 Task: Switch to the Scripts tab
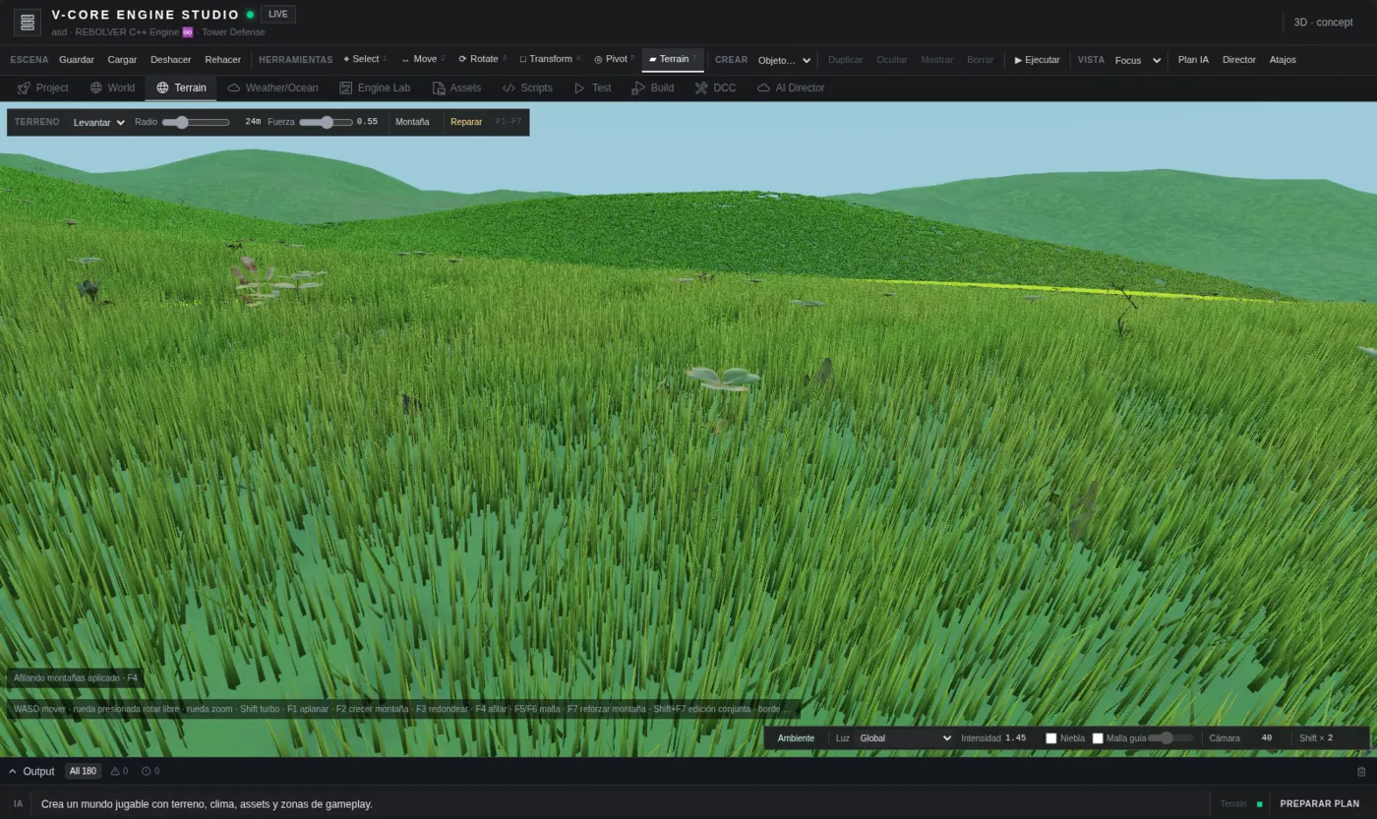tap(527, 88)
